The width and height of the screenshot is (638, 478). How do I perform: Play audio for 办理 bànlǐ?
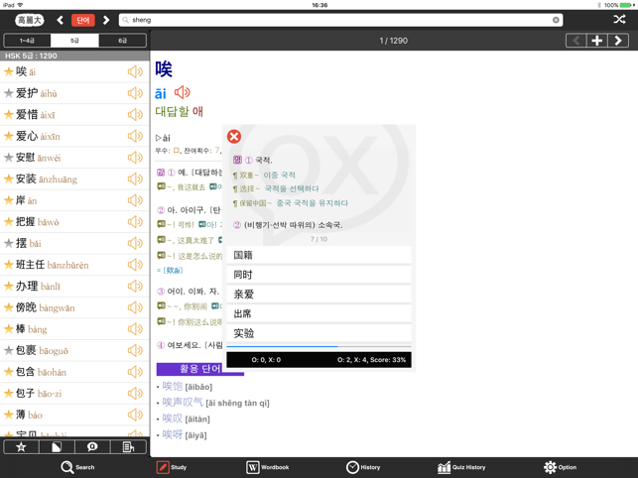tap(135, 287)
